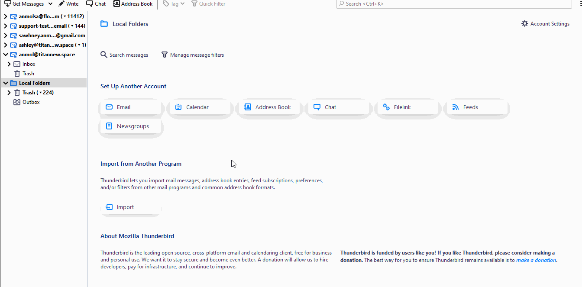Open the Tag dropdown
The width and height of the screenshot is (582, 287).
coord(174,4)
